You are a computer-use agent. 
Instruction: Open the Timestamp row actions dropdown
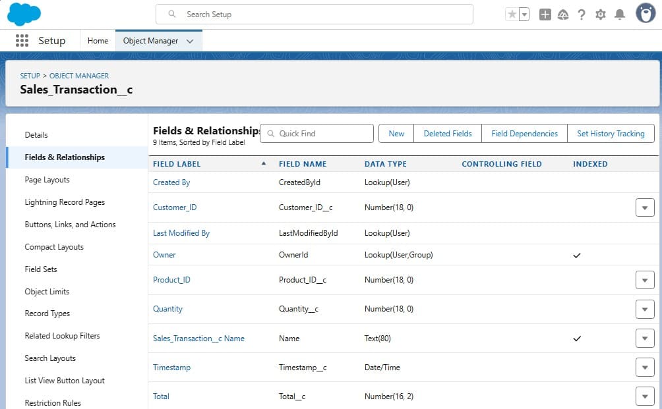pyautogui.click(x=645, y=368)
